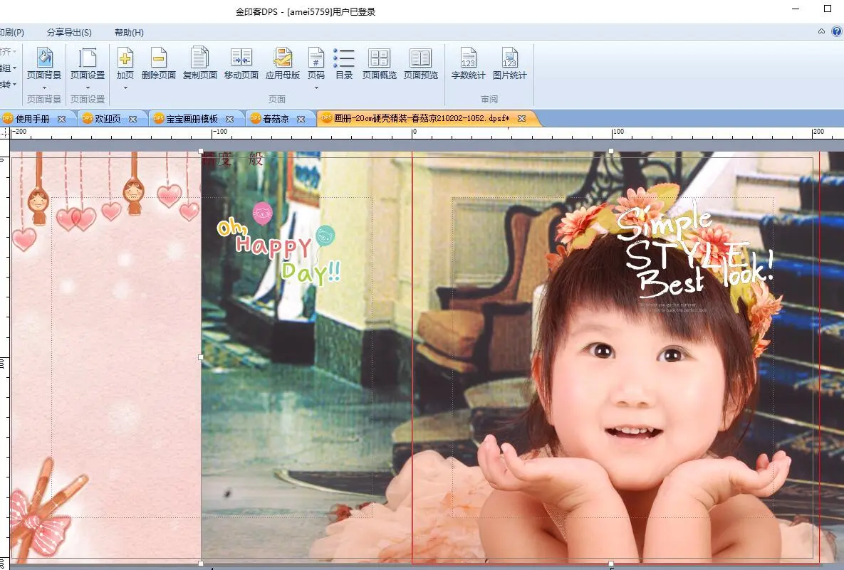Click the 复制页面 (copy page) icon
The height and width of the screenshot is (570, 844).
click(x=199, y=63)
